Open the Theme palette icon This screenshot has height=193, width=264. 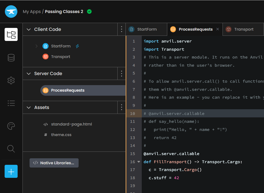(x=11, y=126)
